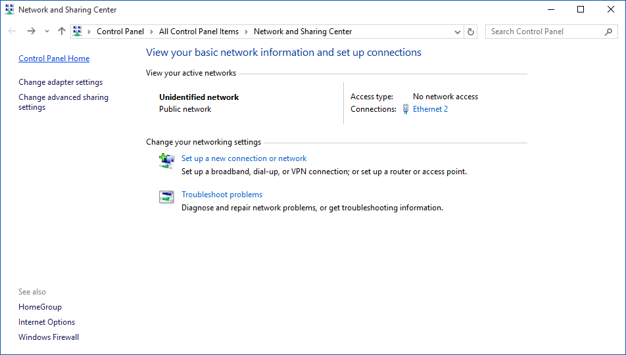Open the Ethernet 2 connection link
626x355 pixels.
(430, 109)
